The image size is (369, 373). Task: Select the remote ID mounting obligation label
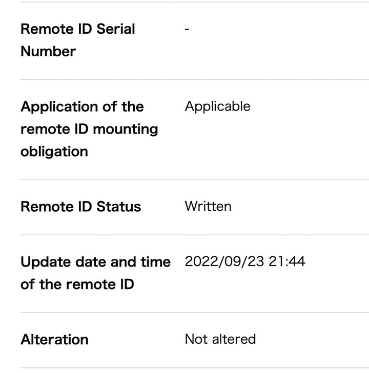tap(89, 129)
